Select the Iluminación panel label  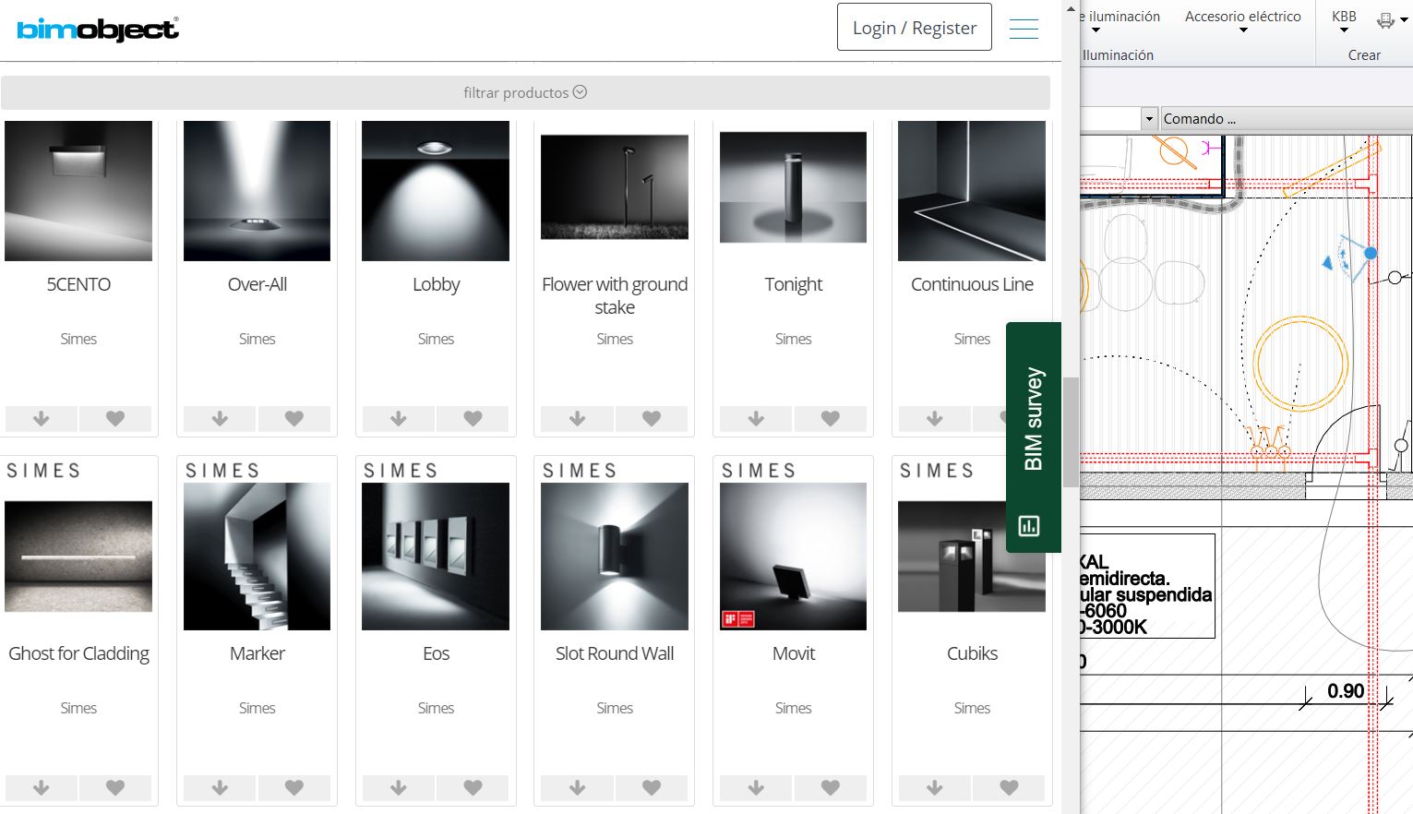[1118, 55]
